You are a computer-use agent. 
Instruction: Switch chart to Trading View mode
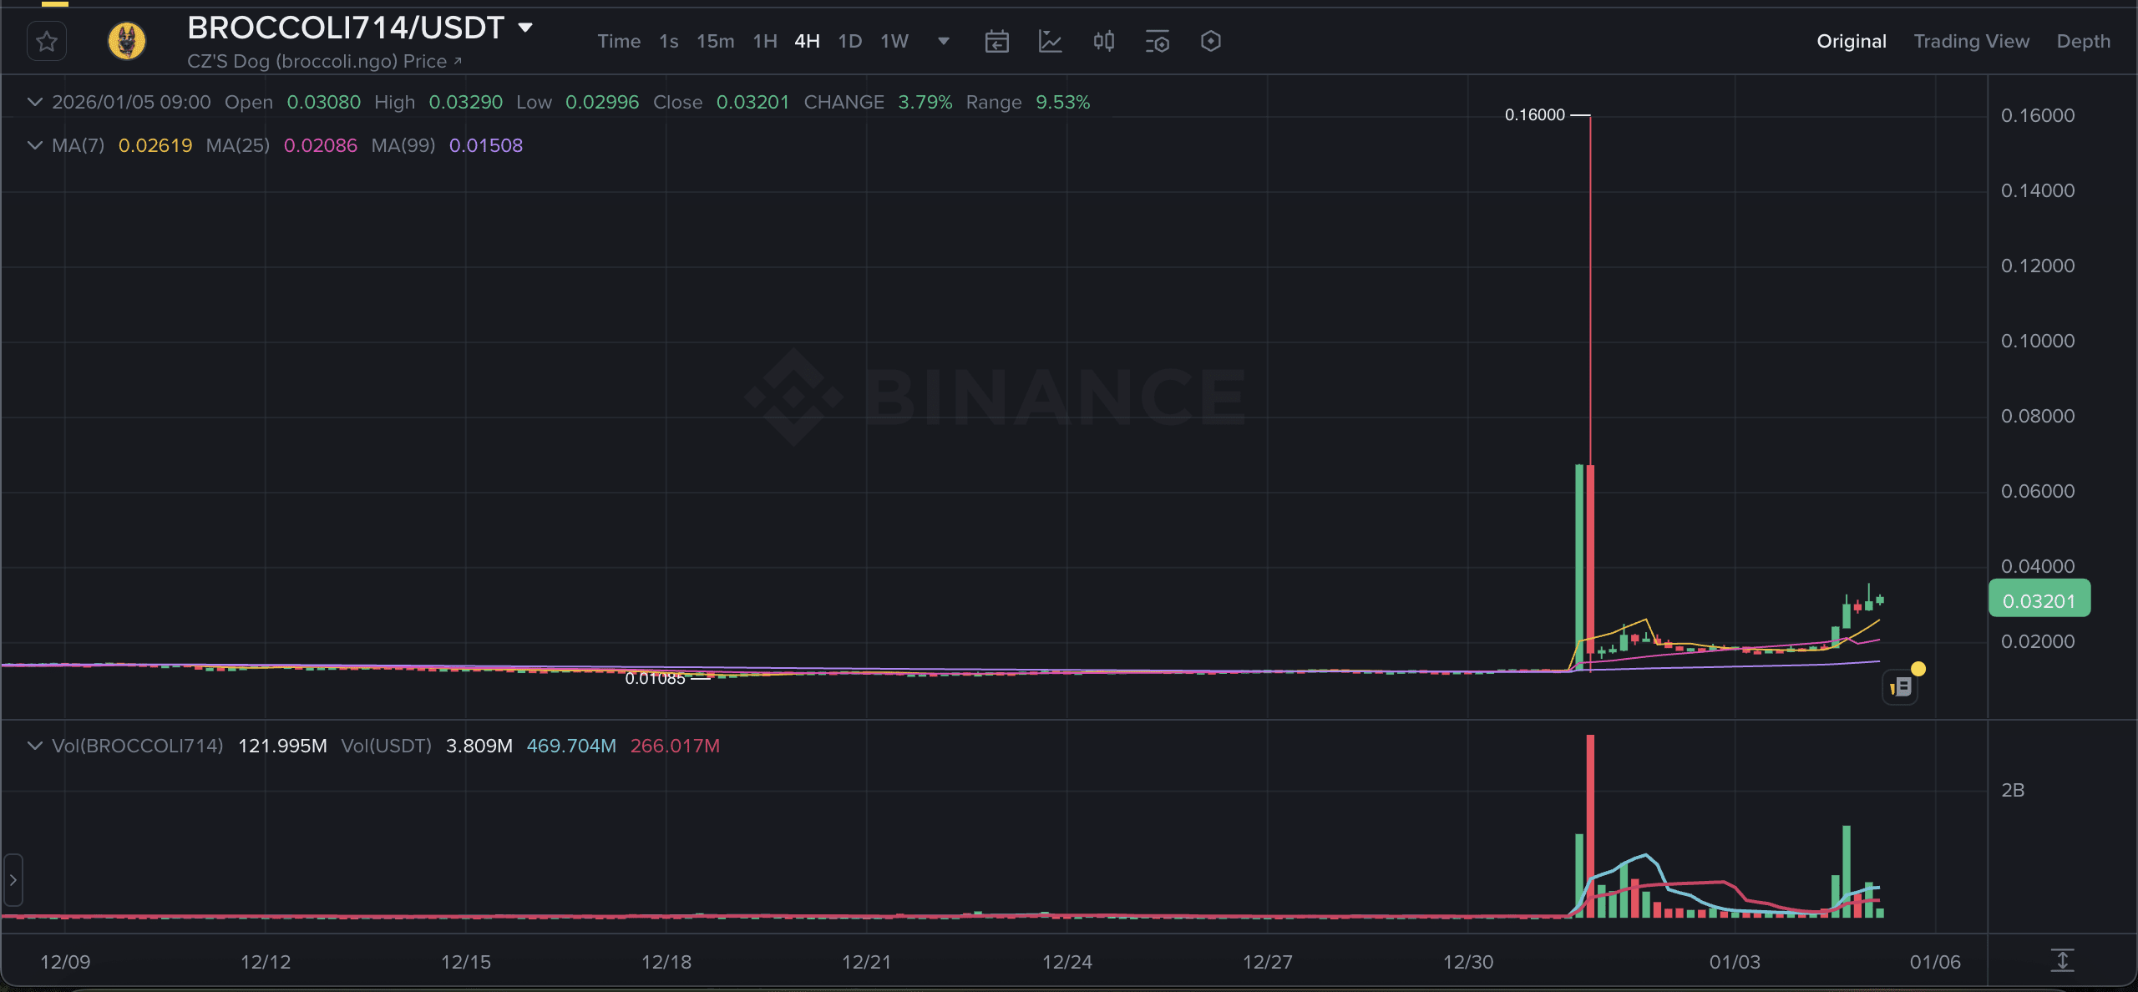1971,40
